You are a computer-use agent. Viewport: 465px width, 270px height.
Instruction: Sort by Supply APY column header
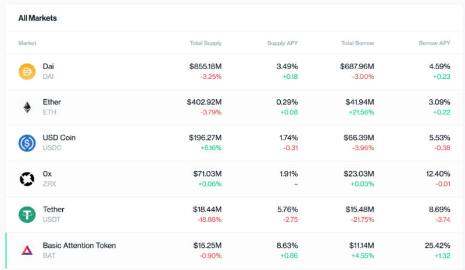click(x=281, y=44)
